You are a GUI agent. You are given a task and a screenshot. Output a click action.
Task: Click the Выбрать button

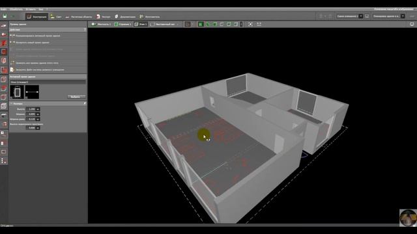point(77,97)
